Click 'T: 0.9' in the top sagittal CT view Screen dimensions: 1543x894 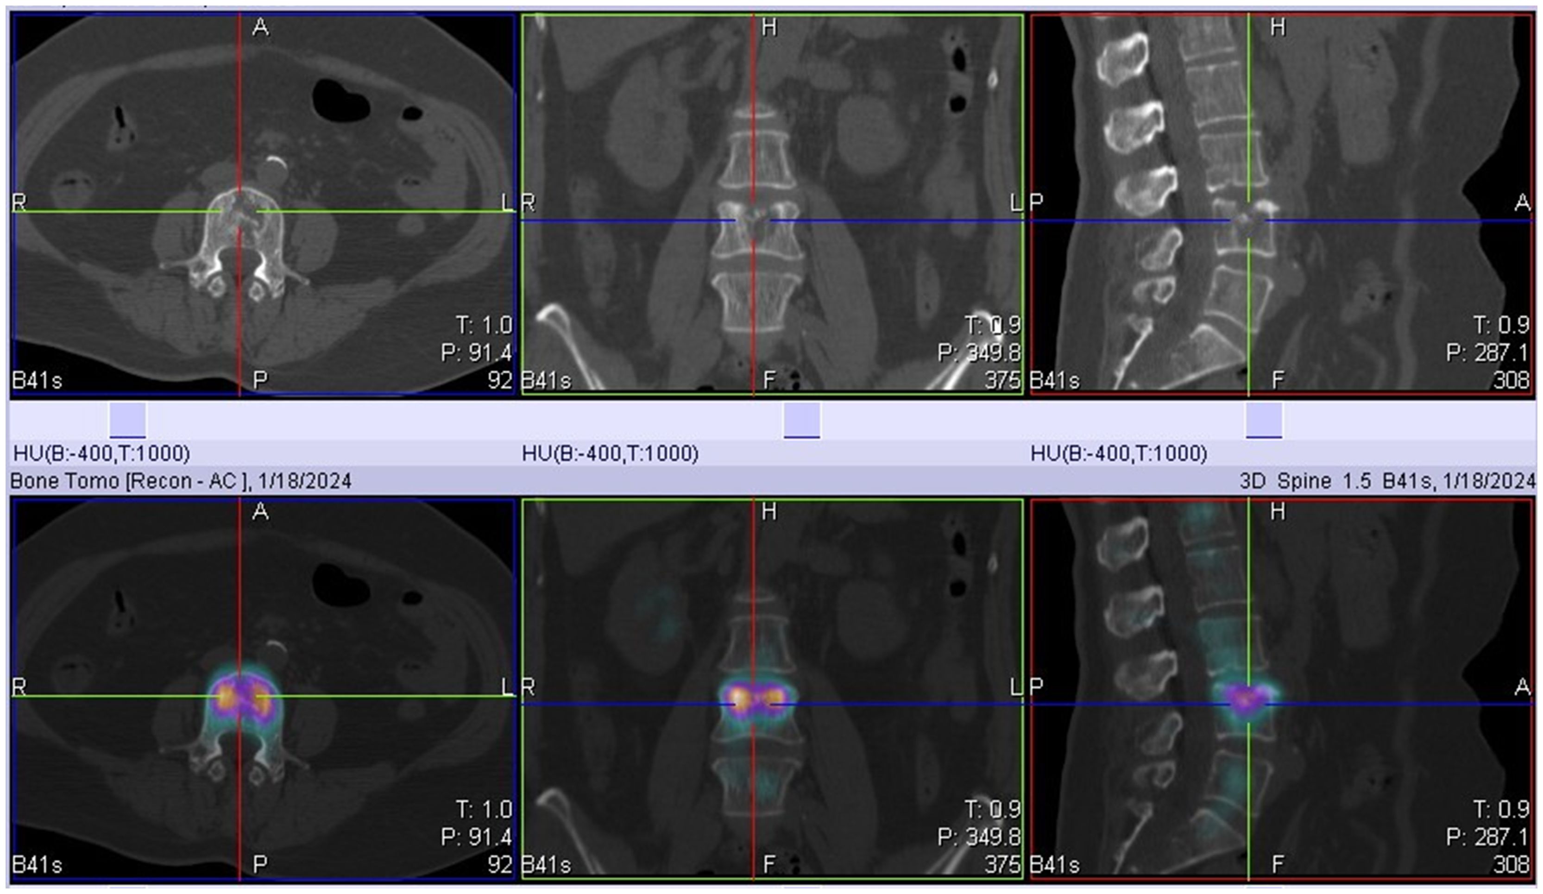(1501, 325)
